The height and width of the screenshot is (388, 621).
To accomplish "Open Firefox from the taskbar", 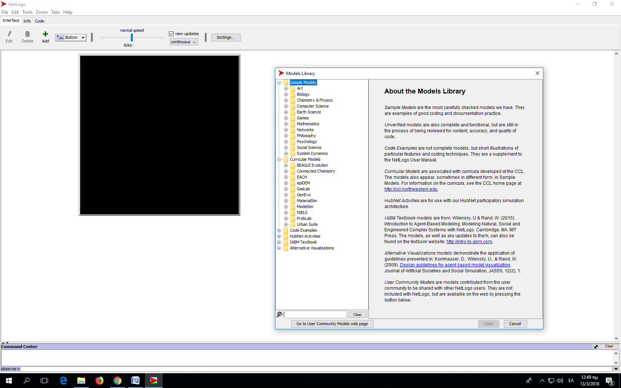I will pyautogui.click(x=99, y=381).
